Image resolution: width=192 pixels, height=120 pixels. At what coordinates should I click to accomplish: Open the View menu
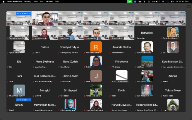(x=36, y=1)
